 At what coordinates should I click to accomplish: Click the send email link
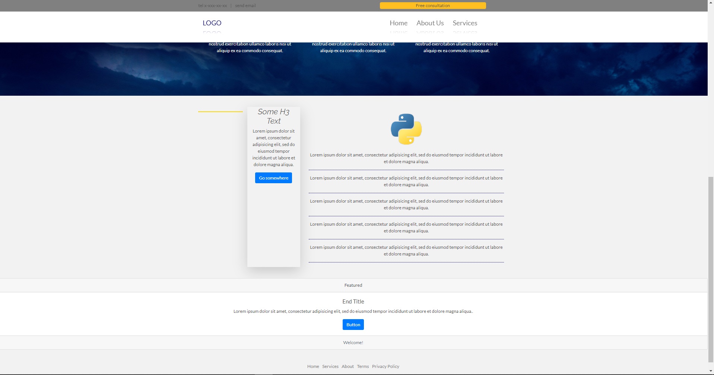coord(245,6)
